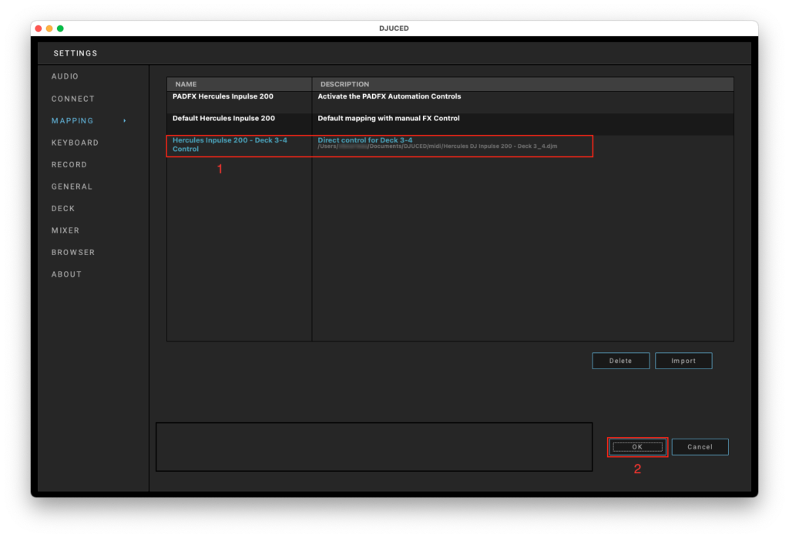Select General in the settings sidebar
789x538 pixels.
point(72,187)
